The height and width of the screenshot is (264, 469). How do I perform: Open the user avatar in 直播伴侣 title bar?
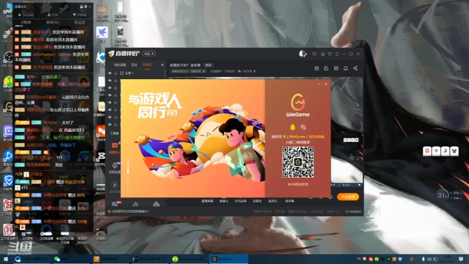[303, 53]
